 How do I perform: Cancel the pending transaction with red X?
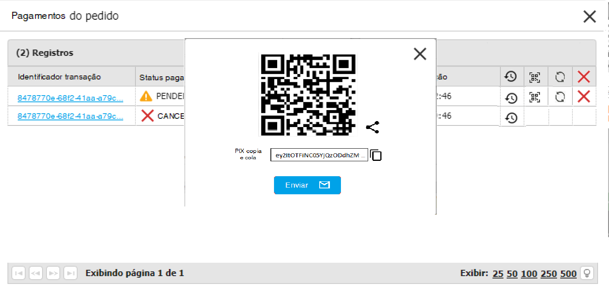pyautogui.click(x=583, y=96)
